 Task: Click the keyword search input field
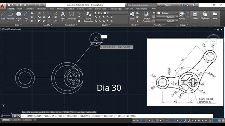(142, 5)
